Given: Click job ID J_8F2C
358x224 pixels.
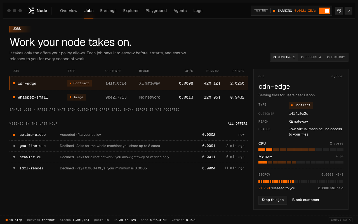Looking at the screenshot, I should point(337,76).
